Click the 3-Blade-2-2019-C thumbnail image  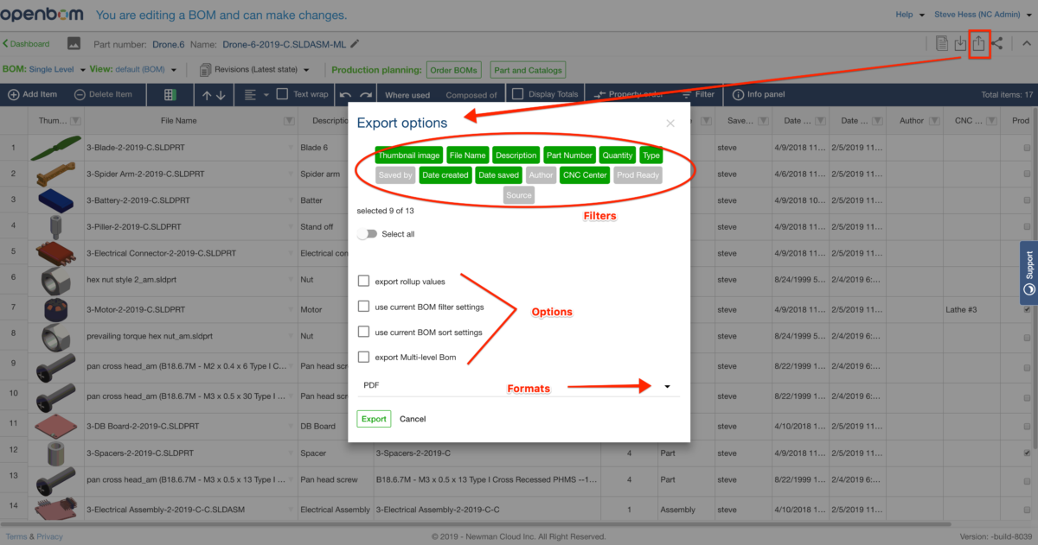pos(55,147)
